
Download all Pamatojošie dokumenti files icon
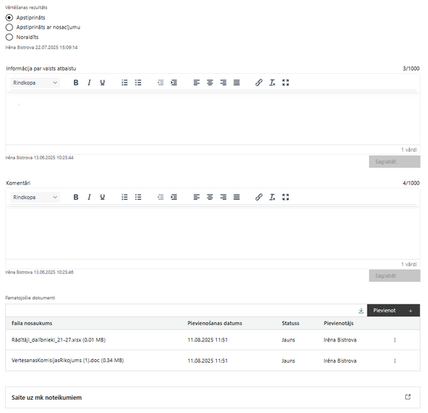(361, 310)
